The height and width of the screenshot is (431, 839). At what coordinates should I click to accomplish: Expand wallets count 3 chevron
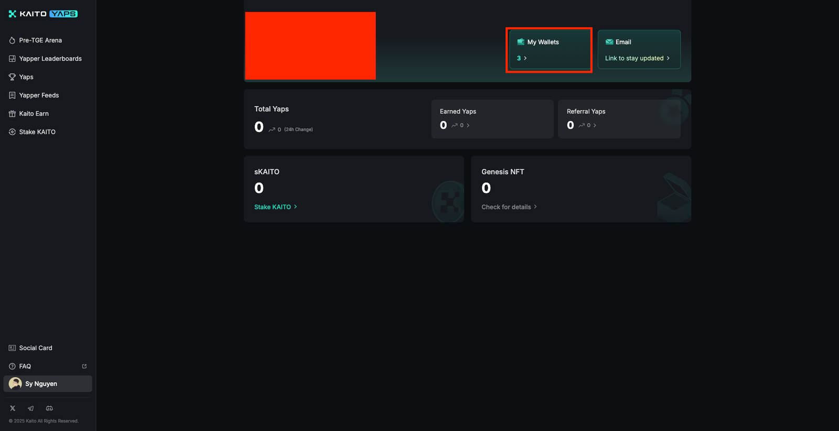tap(525, 58)
